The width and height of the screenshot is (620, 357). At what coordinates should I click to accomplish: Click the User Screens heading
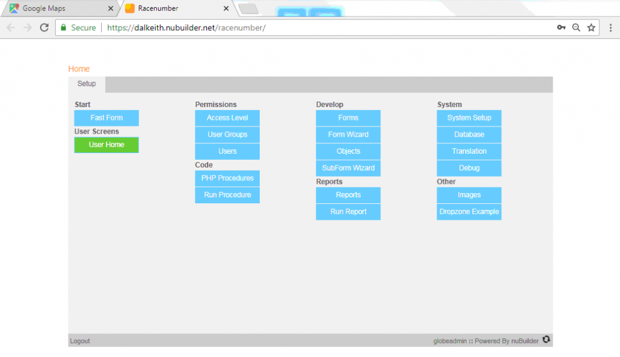96,131
